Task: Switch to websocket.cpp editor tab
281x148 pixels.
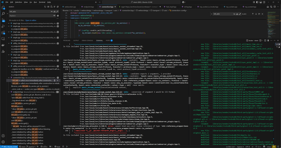Action: pyautogui.click(x=70, y=7)
